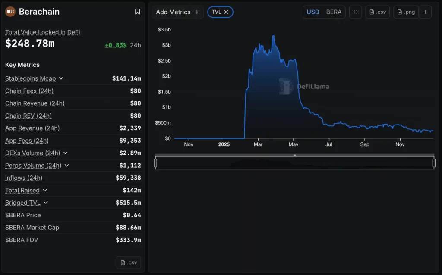Viewport: 442px width, 275px height.
Task: Expand the Stablecoins Mcap row
Action: (61, 78)
